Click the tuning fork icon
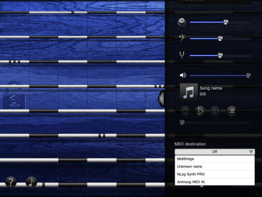The width and height of the screenshot is (262, 197). pyautogui.click(x=182, y=55)
